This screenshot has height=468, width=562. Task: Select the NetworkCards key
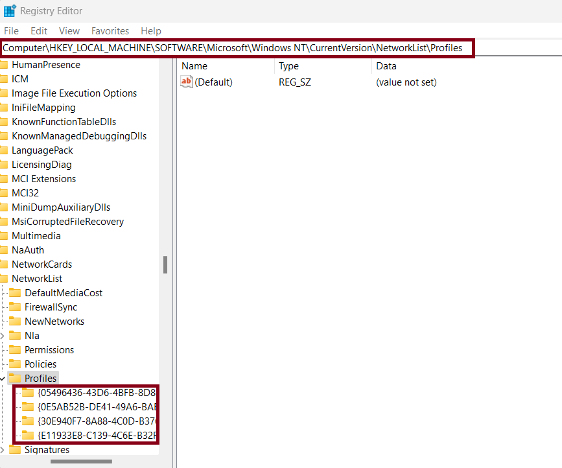point(42,264)
